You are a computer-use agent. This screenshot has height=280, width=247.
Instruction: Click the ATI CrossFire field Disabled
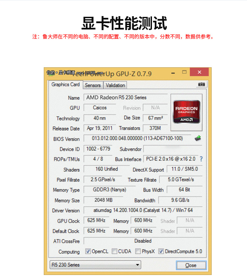pos(143,241)
